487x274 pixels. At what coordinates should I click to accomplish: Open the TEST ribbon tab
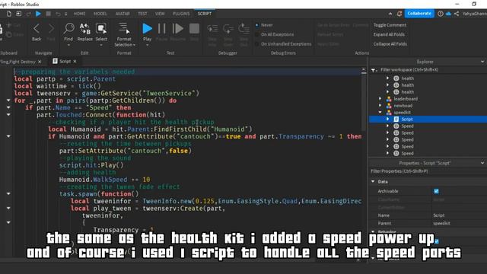(x=142, y=14)
